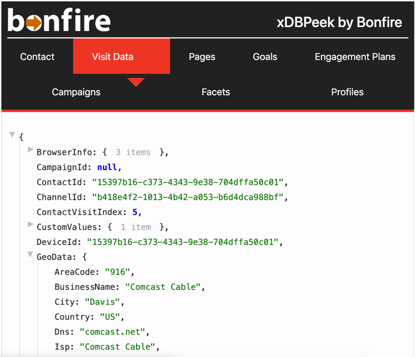The width and height of the screenshot is (415, 357).
Task: Click the Country value "US"
Action: pos(110,317)
